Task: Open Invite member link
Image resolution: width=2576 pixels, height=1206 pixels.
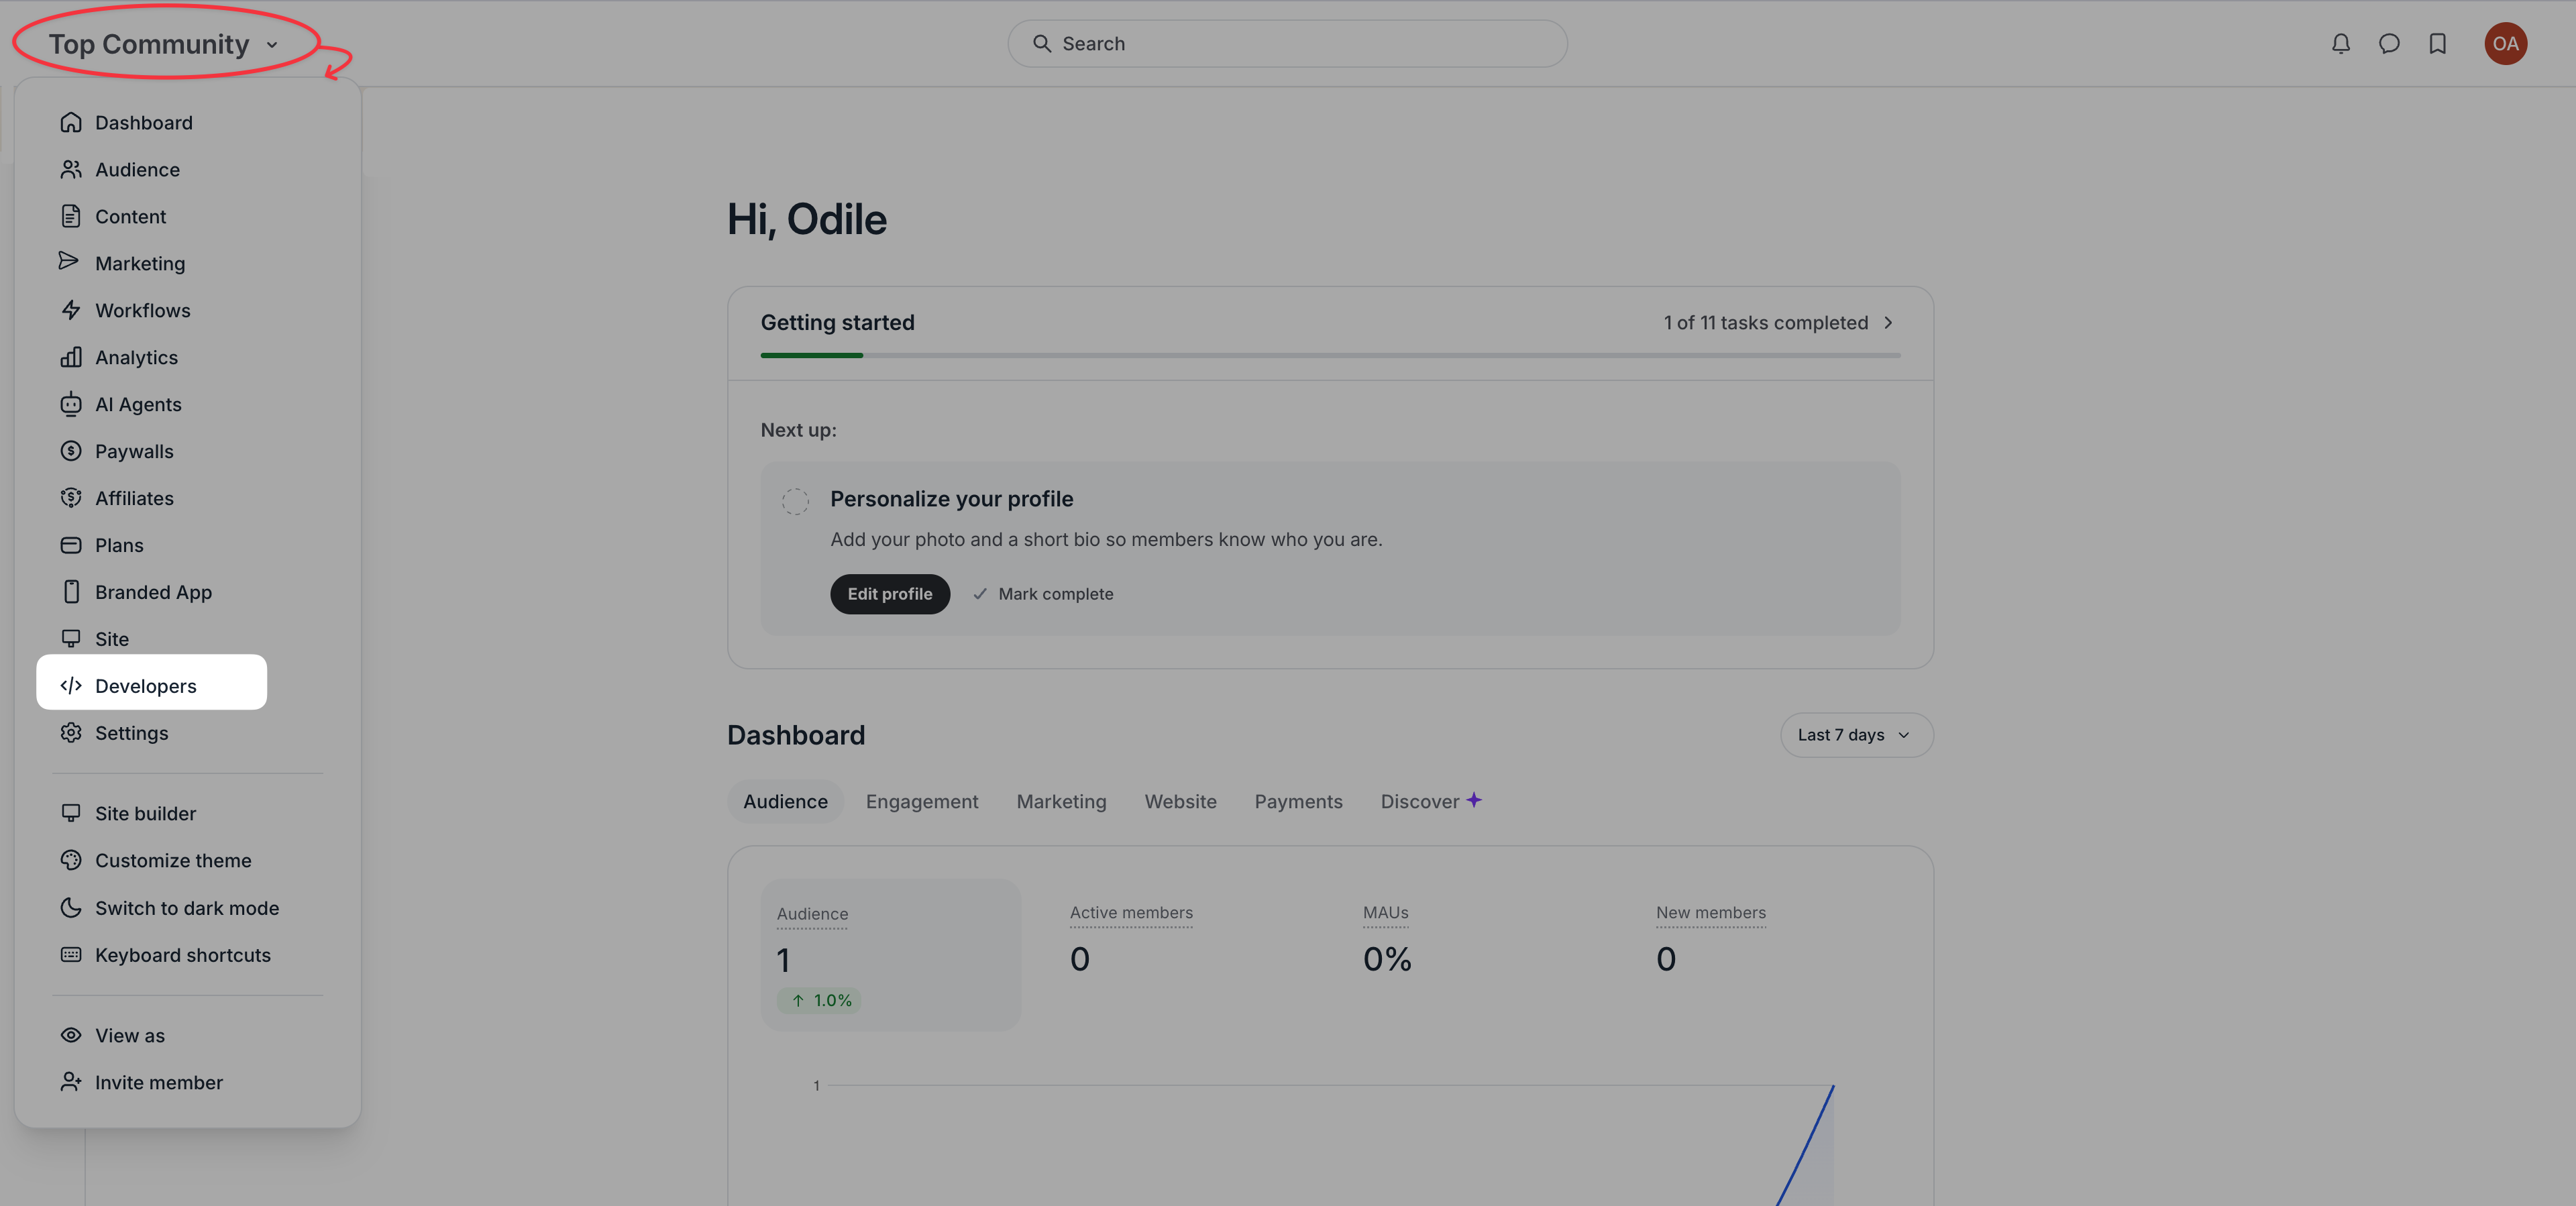Action: point(158,1082)
